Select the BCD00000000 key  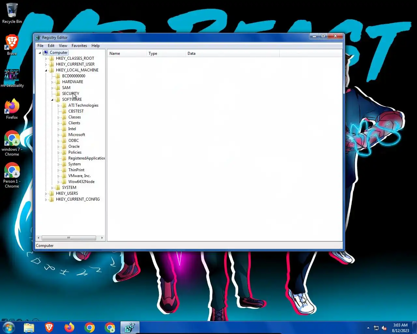pyautogui.click(x=74, y=76)
